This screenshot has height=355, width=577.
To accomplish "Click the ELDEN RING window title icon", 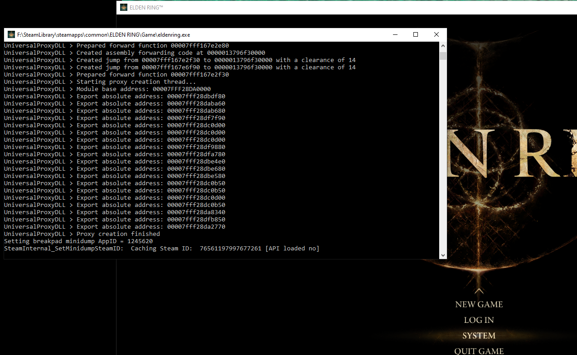I will pos(124,7).
